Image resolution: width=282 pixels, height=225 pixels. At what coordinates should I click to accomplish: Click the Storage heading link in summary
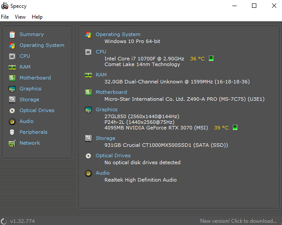pyautogui.click(x=105, y=138)
